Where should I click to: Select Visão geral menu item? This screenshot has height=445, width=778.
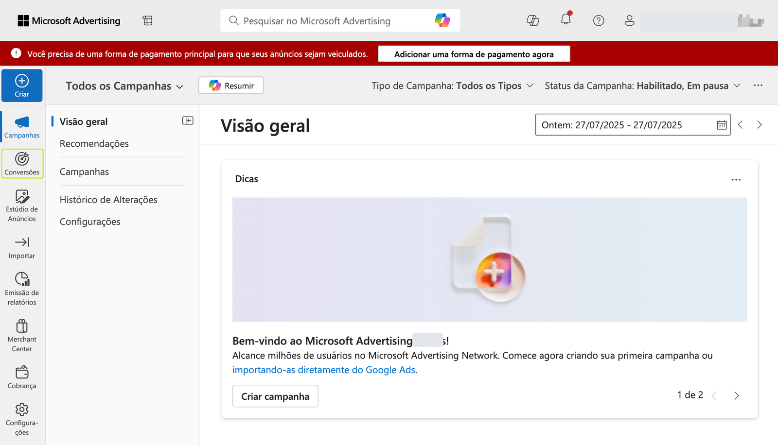(x=84, y=121)
